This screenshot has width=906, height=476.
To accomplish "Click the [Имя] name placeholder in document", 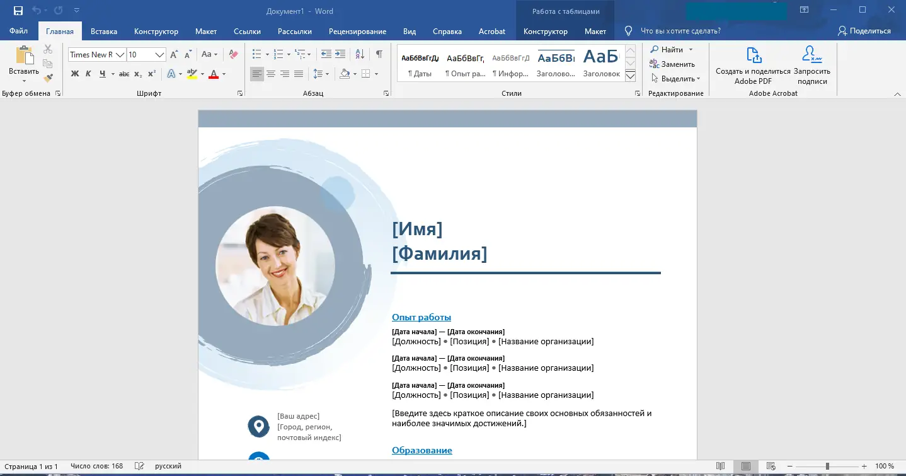I will (417, 229).
